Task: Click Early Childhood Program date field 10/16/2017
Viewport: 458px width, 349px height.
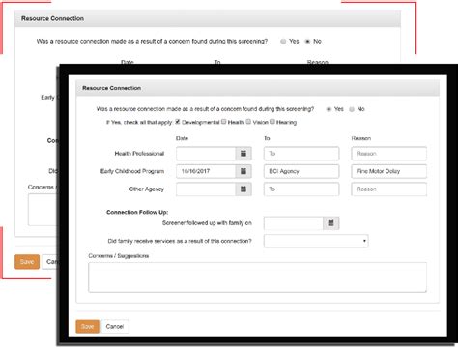Action: tap(206, 171)
